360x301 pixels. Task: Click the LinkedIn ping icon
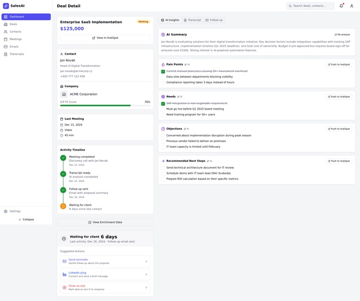(x=65, y=274)
